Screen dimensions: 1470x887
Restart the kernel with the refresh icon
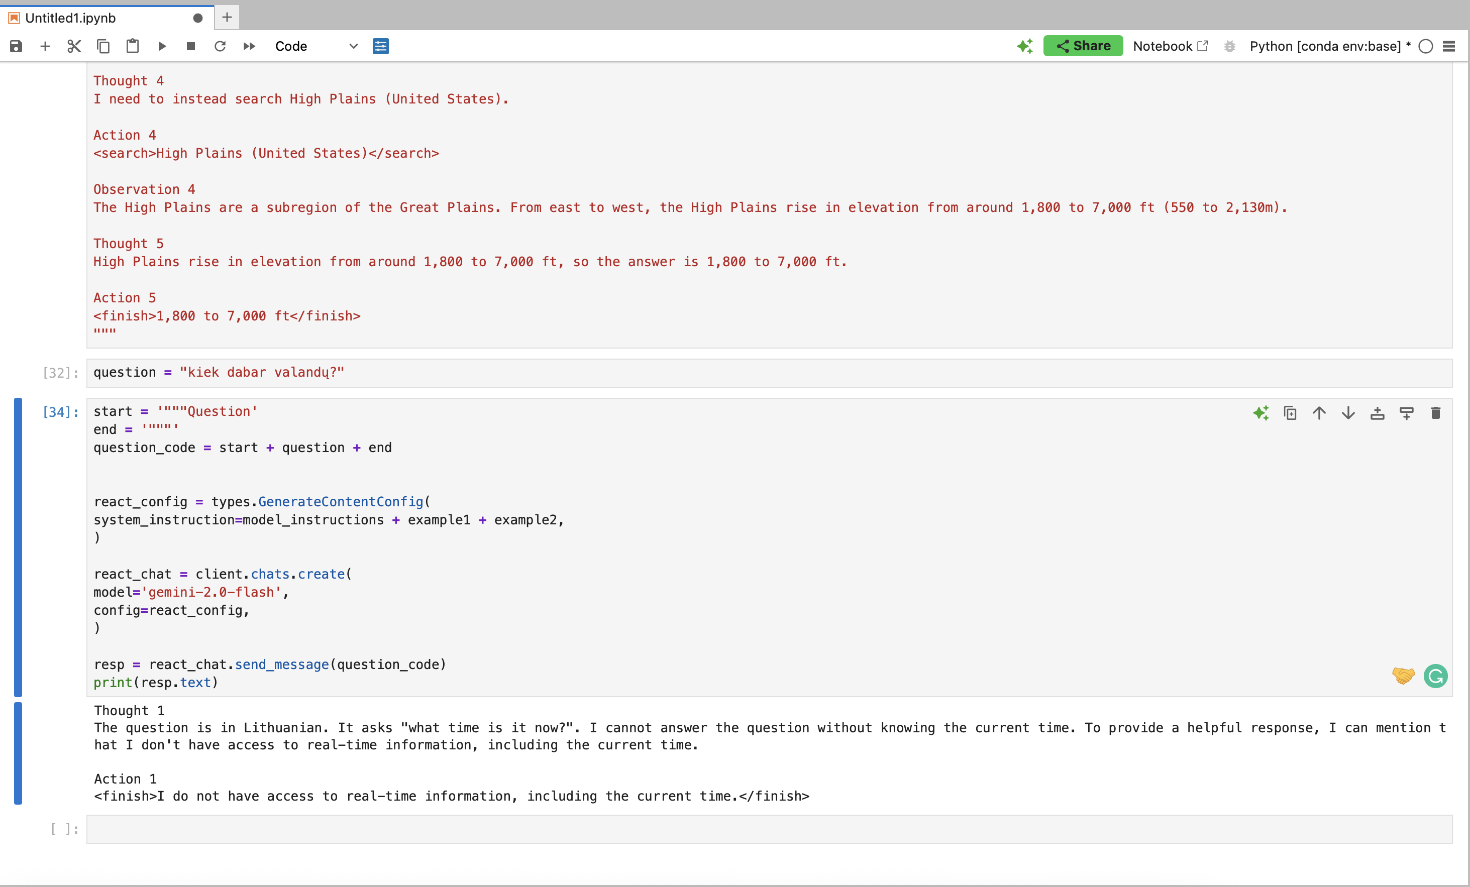220,46
